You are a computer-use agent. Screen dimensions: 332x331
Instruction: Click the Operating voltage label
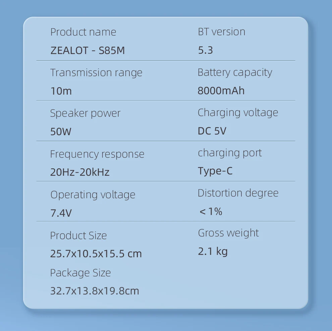[x=93, y=195]
